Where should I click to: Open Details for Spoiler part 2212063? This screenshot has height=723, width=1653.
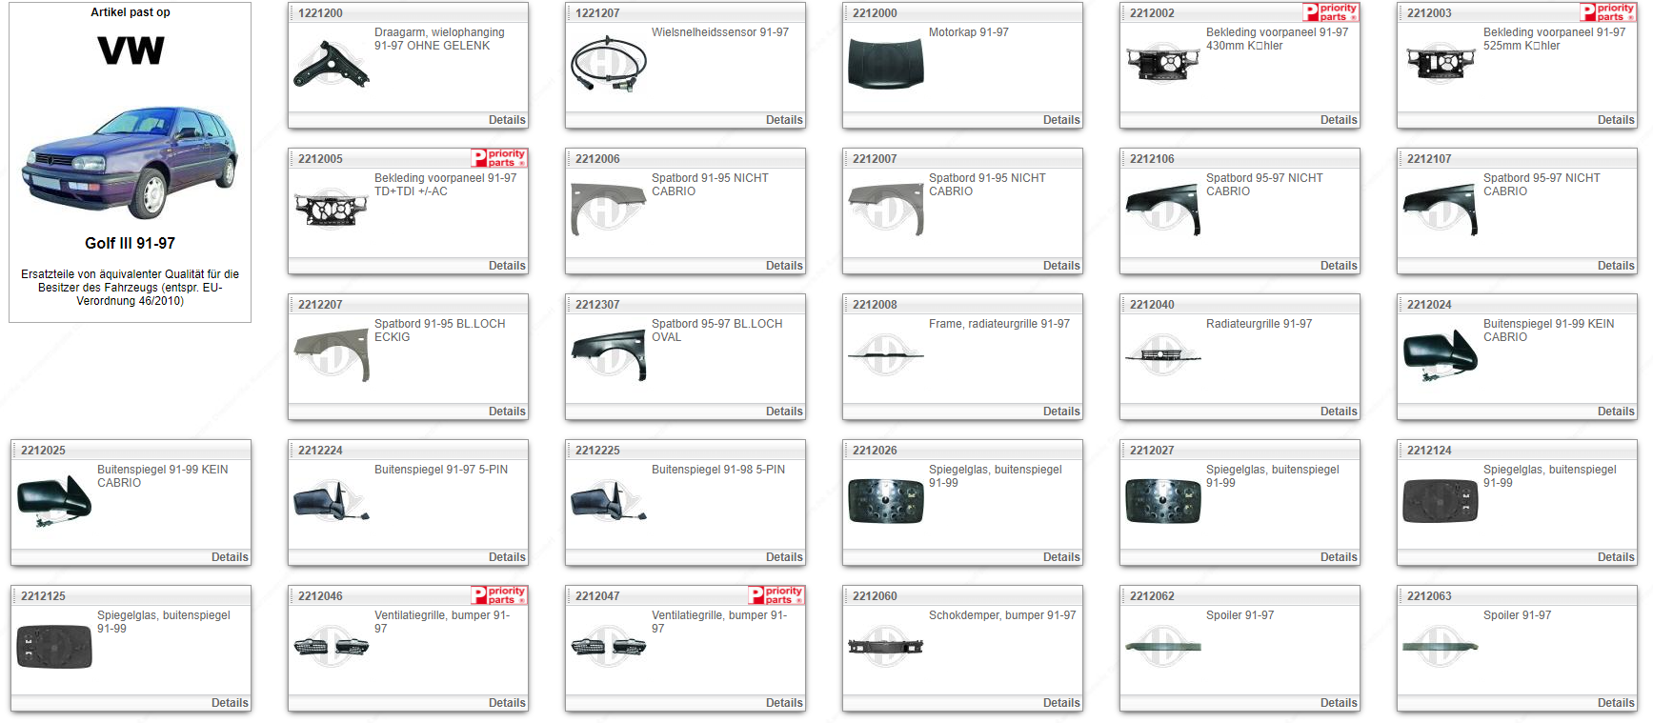pyautogui.click(x=1615, y=703)
